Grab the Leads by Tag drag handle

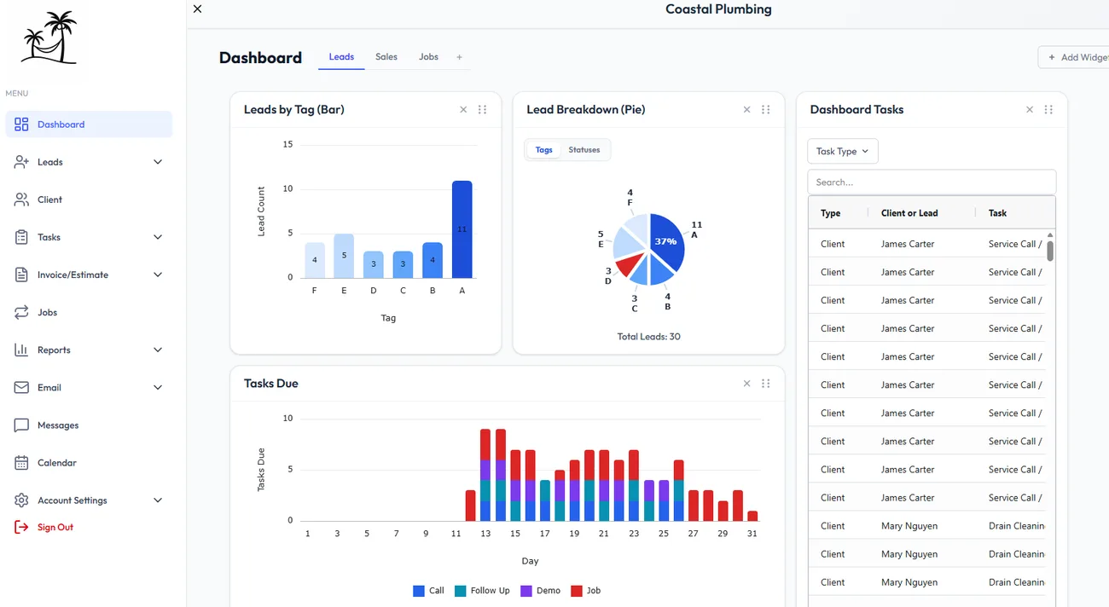click(482, 109)
